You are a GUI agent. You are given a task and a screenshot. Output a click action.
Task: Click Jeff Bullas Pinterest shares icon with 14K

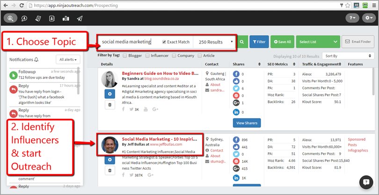coord(236,161)
